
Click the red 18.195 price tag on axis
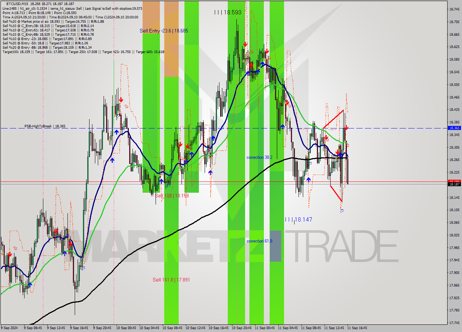point(454,182)
